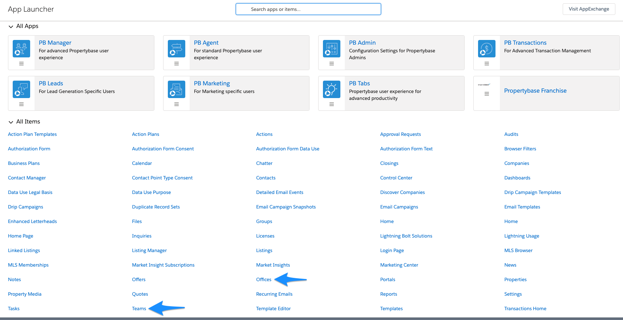This screenshot has width=623, height=320.
Task: Open the PB Agent app icon
Action: click(x=177, y=49)
